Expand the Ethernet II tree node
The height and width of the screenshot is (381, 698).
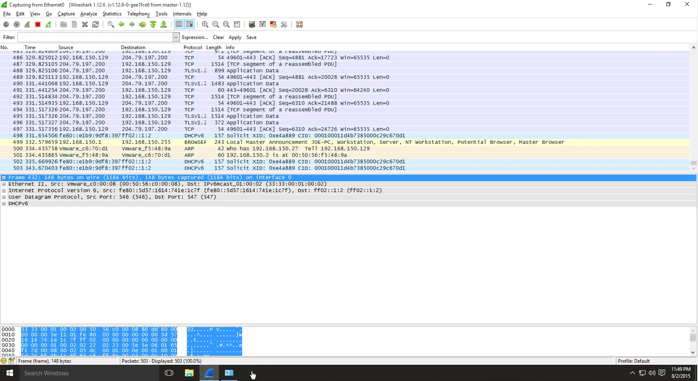pos(4,184)
